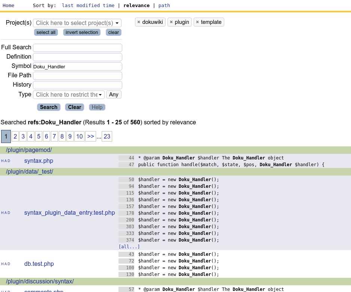The image size is (351, 292).
Task: Open syntax_plugin_data_entry.test.php file
Action: [x=70, y=212]
